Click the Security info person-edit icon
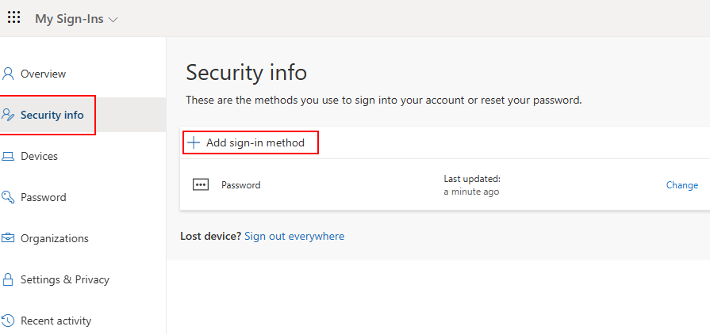 coord(8,115)
